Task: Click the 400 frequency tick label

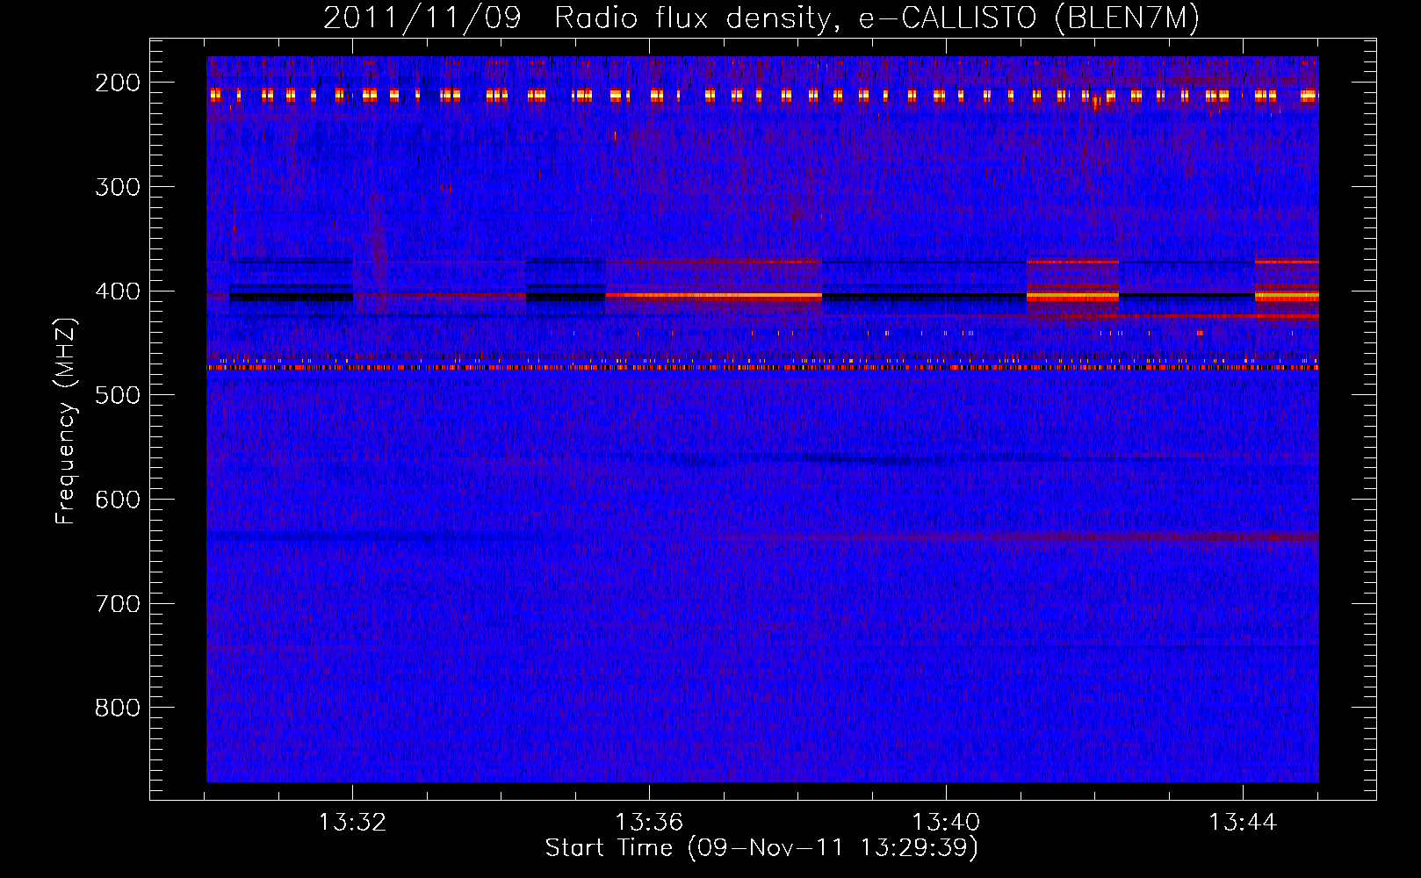Action: [x=117, y=291]
